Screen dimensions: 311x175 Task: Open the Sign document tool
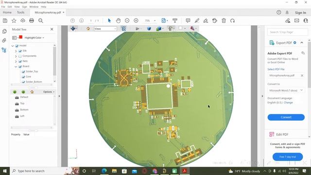[206, 20]
